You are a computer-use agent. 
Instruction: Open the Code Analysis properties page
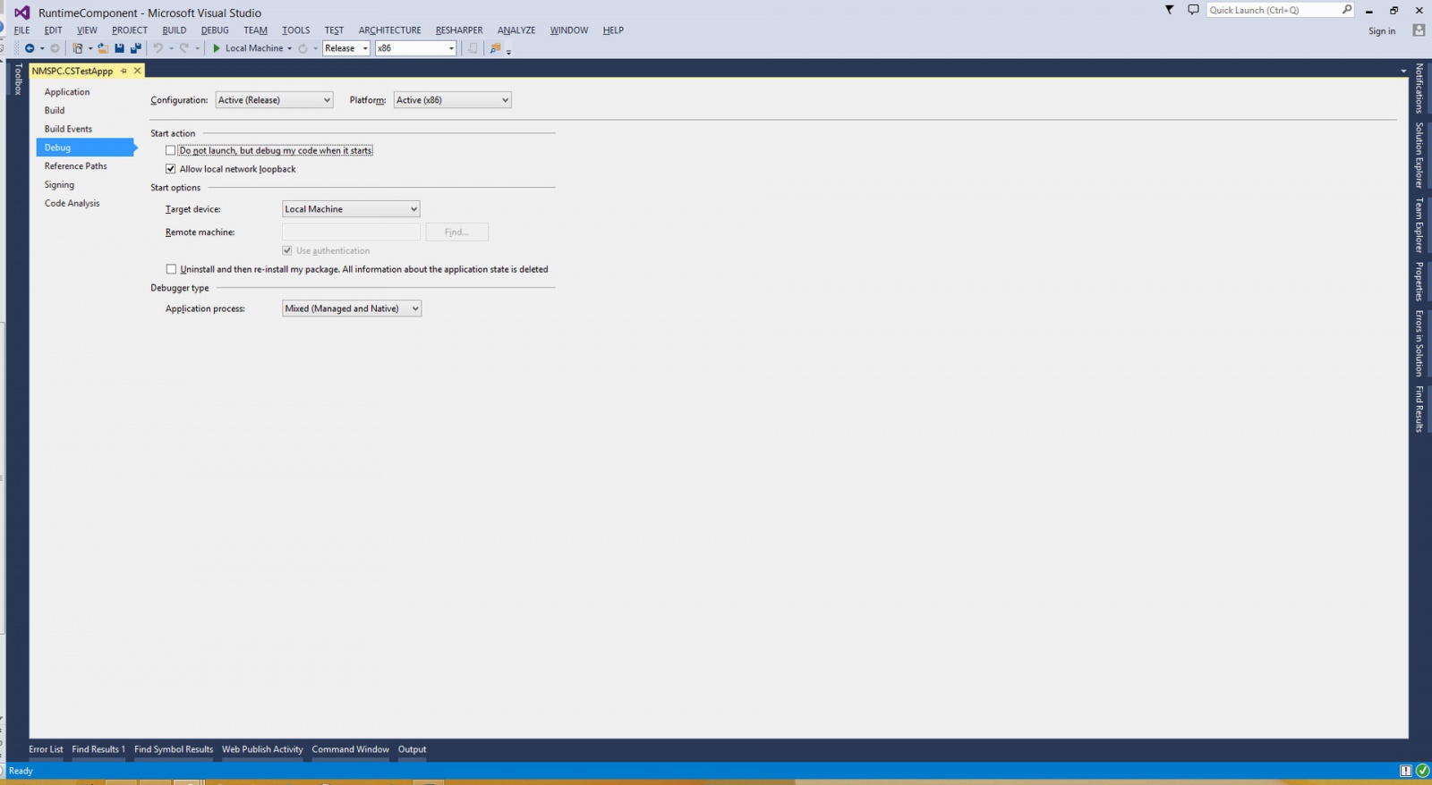tap(72, 204)
